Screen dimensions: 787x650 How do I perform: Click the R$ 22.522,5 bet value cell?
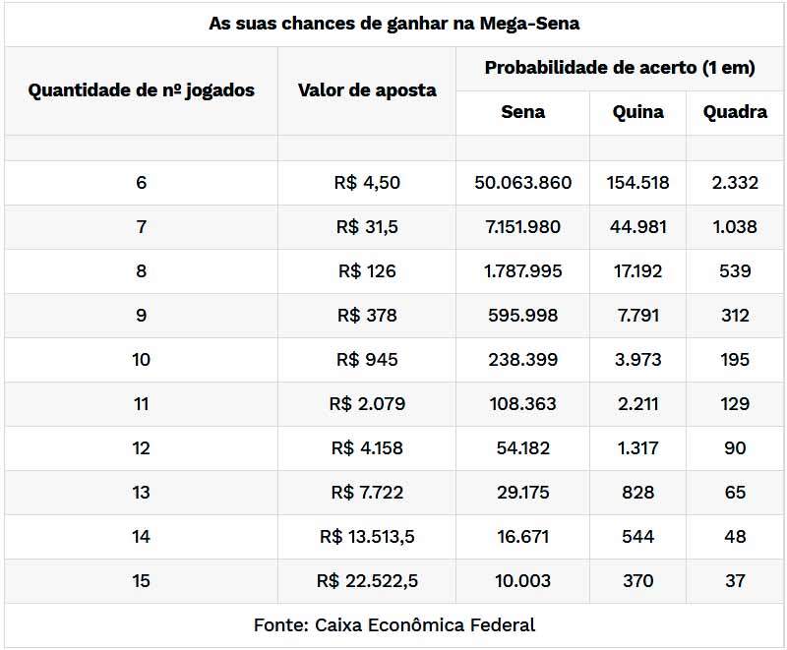click(x=367, y=581)
